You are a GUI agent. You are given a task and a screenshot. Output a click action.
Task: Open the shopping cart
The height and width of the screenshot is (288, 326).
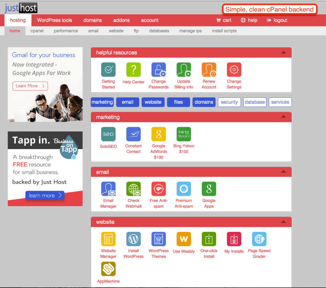point(224,20)
